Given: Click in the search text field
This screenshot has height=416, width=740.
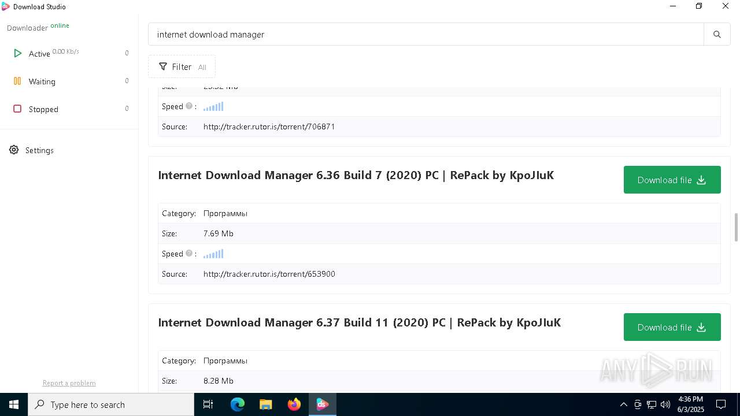Looking at the screenshot, I should point(425,35).
